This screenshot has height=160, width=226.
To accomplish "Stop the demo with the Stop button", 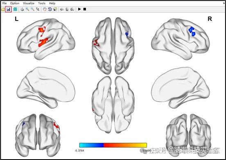I will [x=85, y=9].
